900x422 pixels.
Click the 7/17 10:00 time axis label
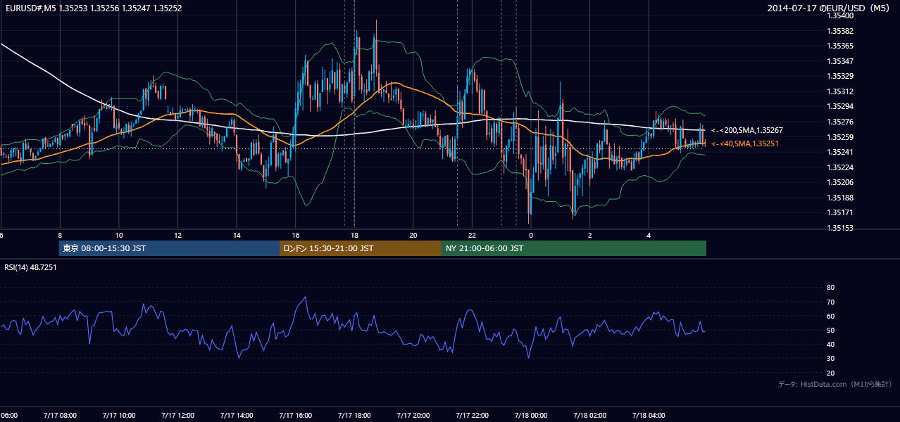pyautogui.click(x=118, y=416)
